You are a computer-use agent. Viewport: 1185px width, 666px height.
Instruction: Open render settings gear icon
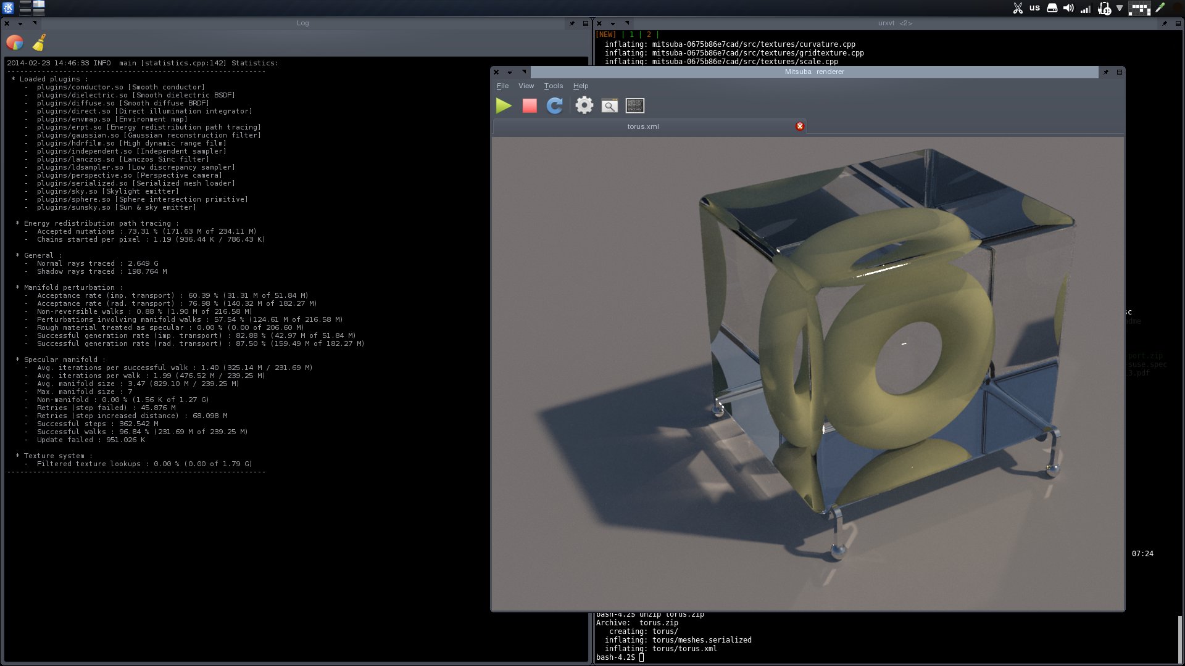[x=584, y=105]
